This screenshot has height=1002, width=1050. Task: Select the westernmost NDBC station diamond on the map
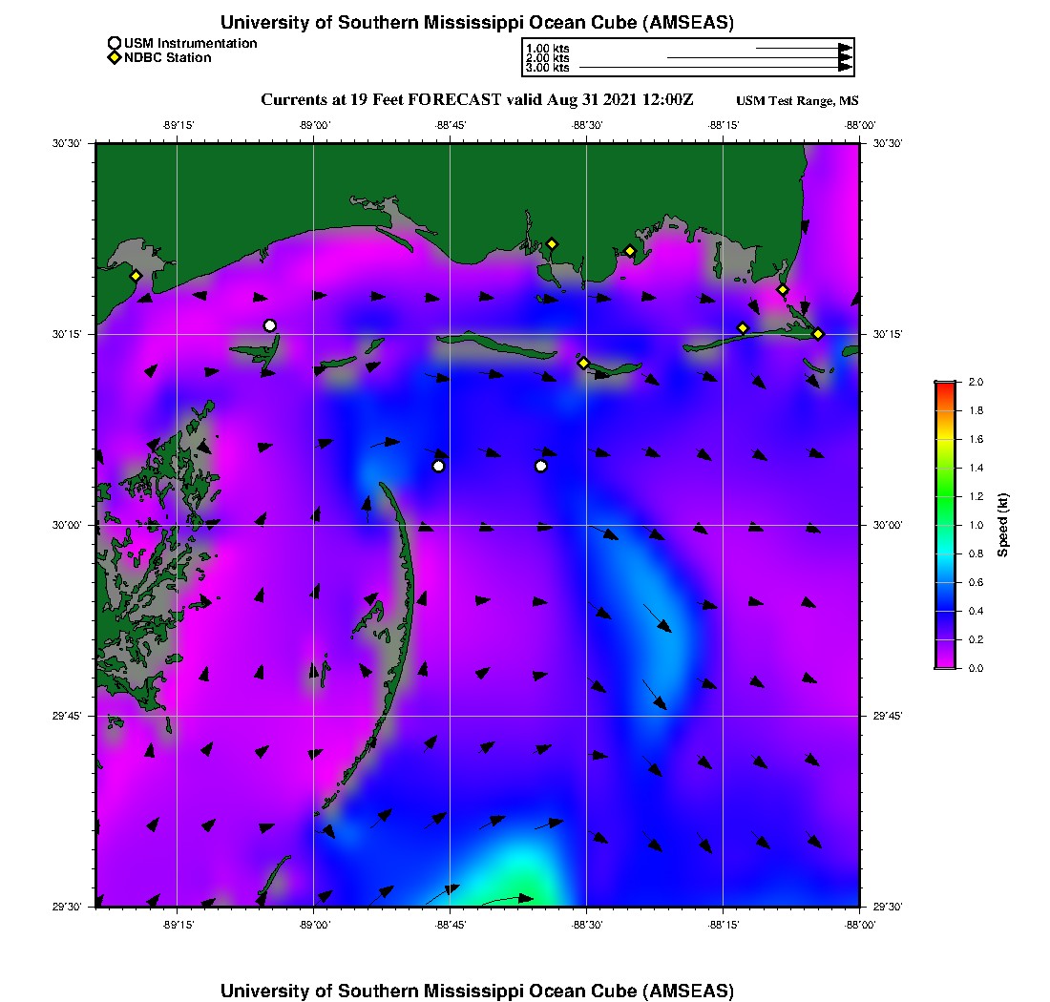pos(136,276)
